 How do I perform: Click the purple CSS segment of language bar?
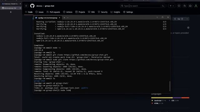tap(177, 98)
